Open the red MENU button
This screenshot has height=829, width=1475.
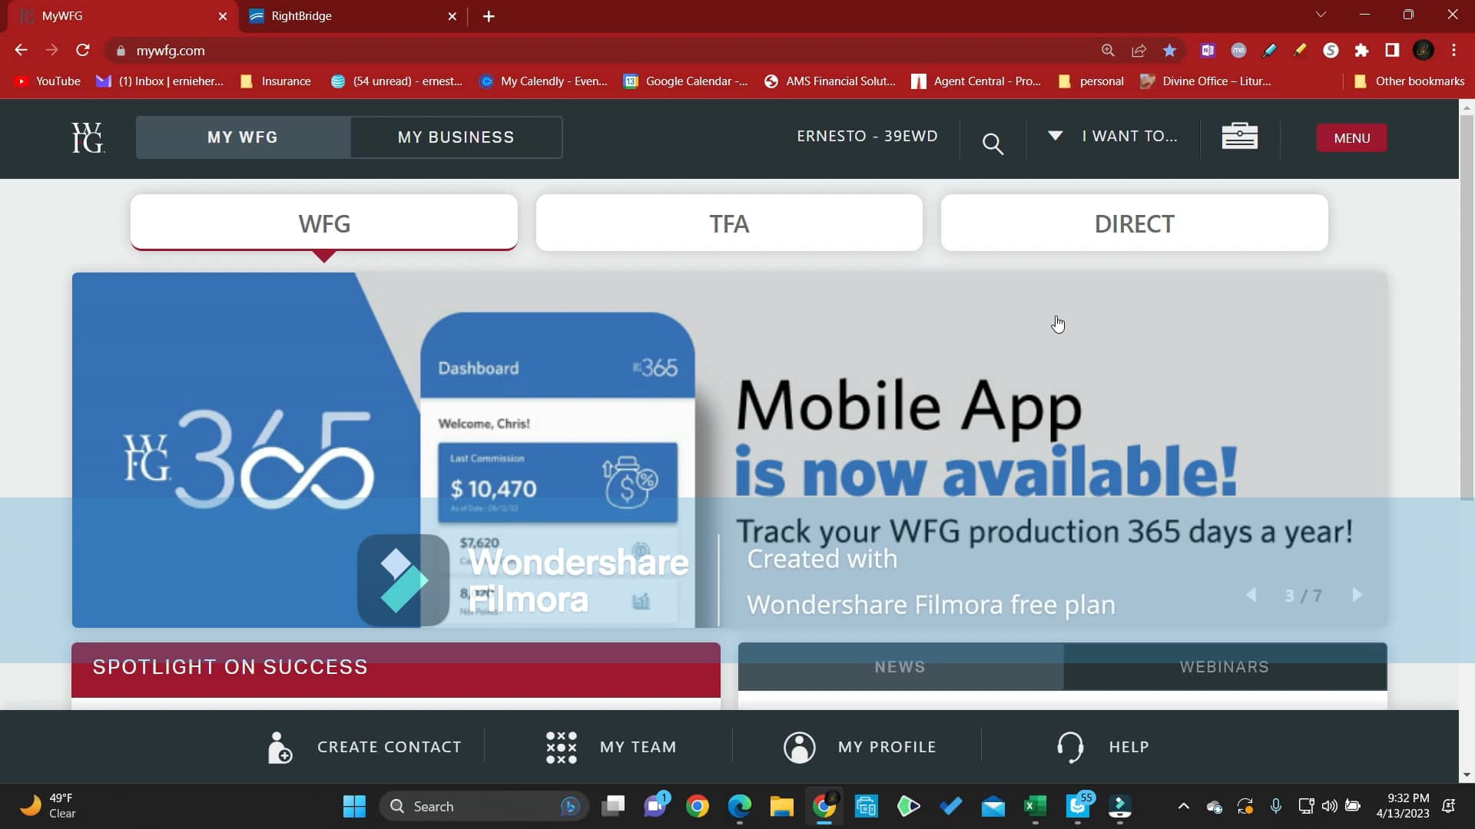click(x=1351, y=138)
